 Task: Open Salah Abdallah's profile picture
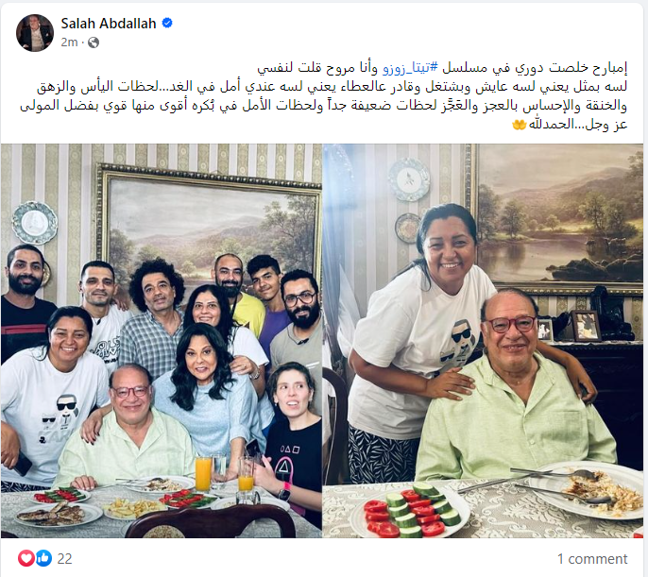click(35, 33)
